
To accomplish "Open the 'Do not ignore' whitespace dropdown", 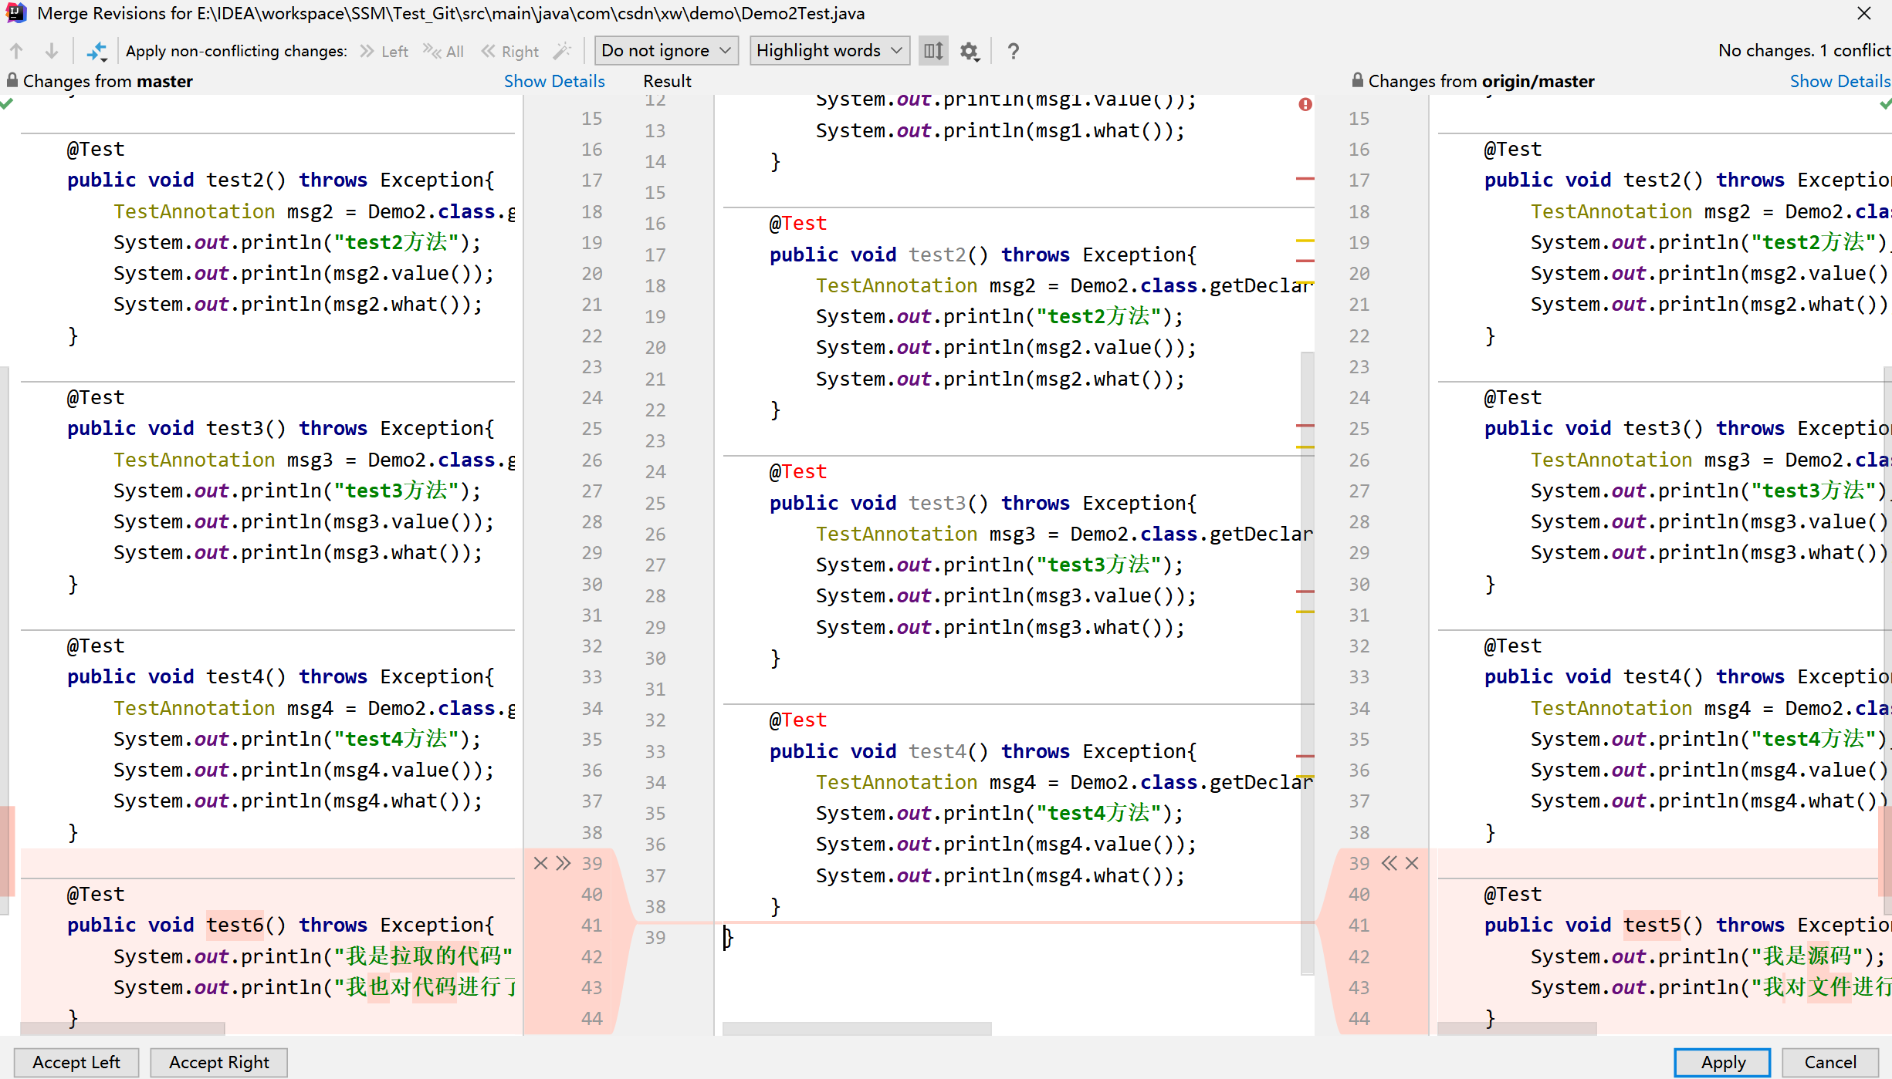I will point(666,51).
